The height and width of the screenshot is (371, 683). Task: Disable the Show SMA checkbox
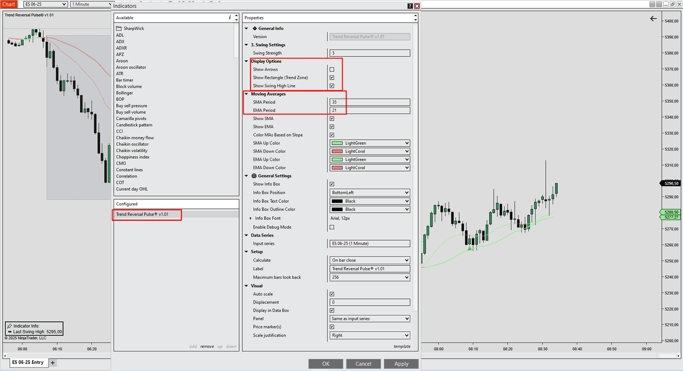click(333, 118)
